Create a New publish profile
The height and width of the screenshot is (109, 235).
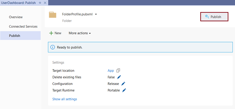(55, 33)
